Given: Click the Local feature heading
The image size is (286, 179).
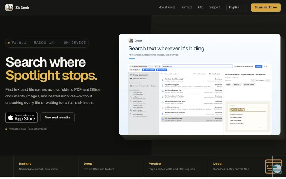Looking at the screenshot, I should [x=218, y=164].
